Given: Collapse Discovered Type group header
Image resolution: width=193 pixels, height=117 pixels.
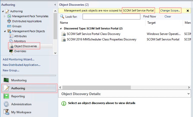Looking at the screenshot, I should click(x=61, y=28).
